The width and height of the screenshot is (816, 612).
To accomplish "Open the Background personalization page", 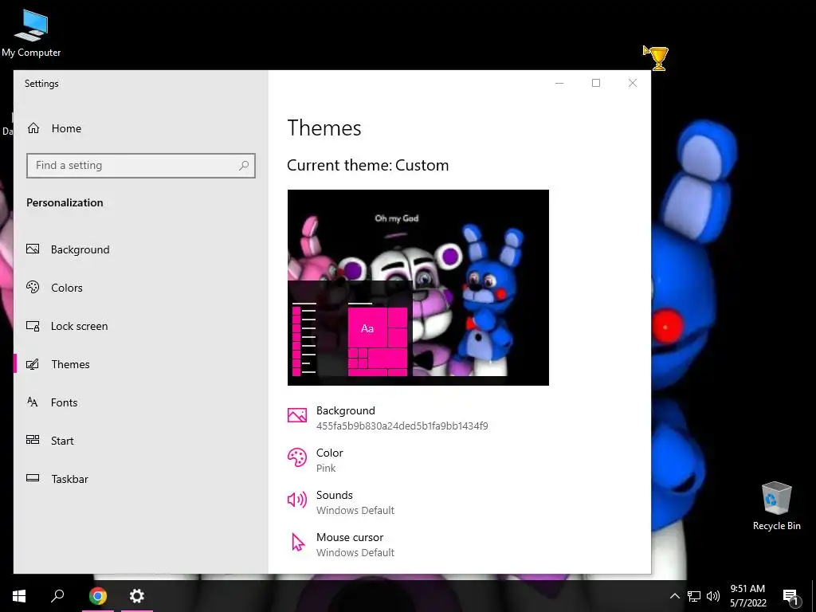I will click(x=140, y=249).
